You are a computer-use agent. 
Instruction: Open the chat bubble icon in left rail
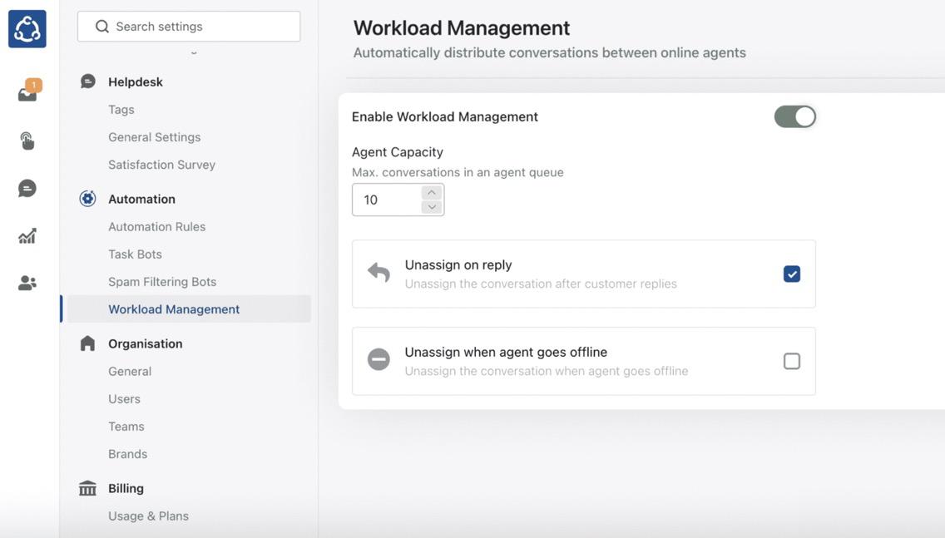(x=27, y=189)
